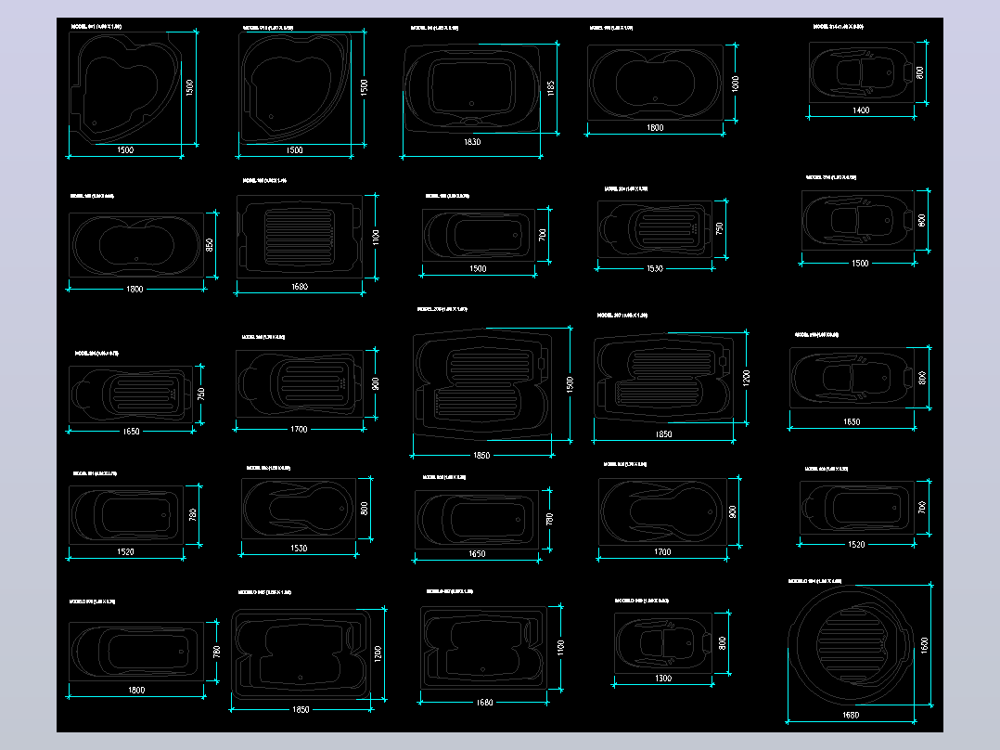Select the ribbed-floor 1700 x 900 bathtub drawing

coord(300,383)
